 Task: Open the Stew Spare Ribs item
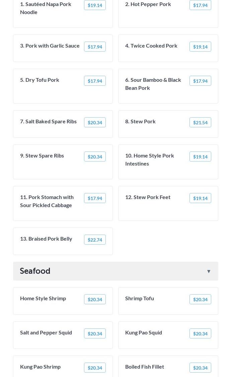tap(42, 155)
